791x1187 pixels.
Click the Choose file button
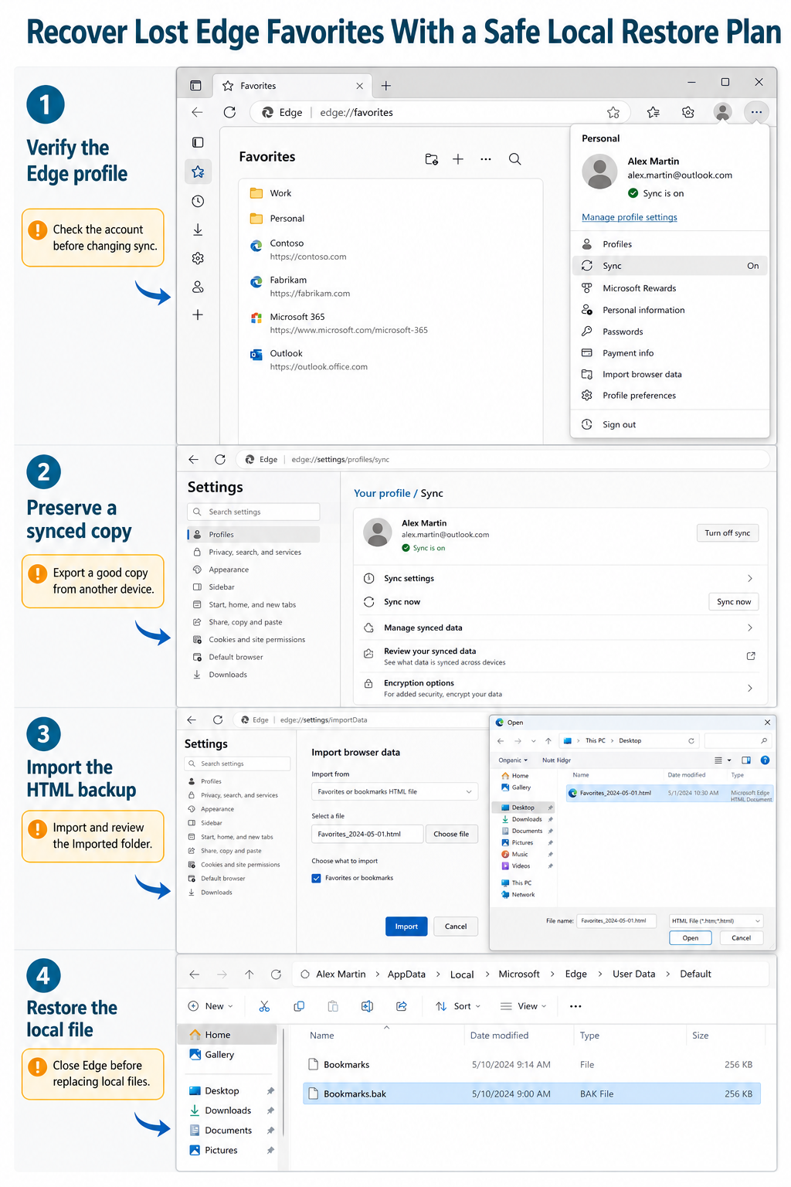[451, 834]
